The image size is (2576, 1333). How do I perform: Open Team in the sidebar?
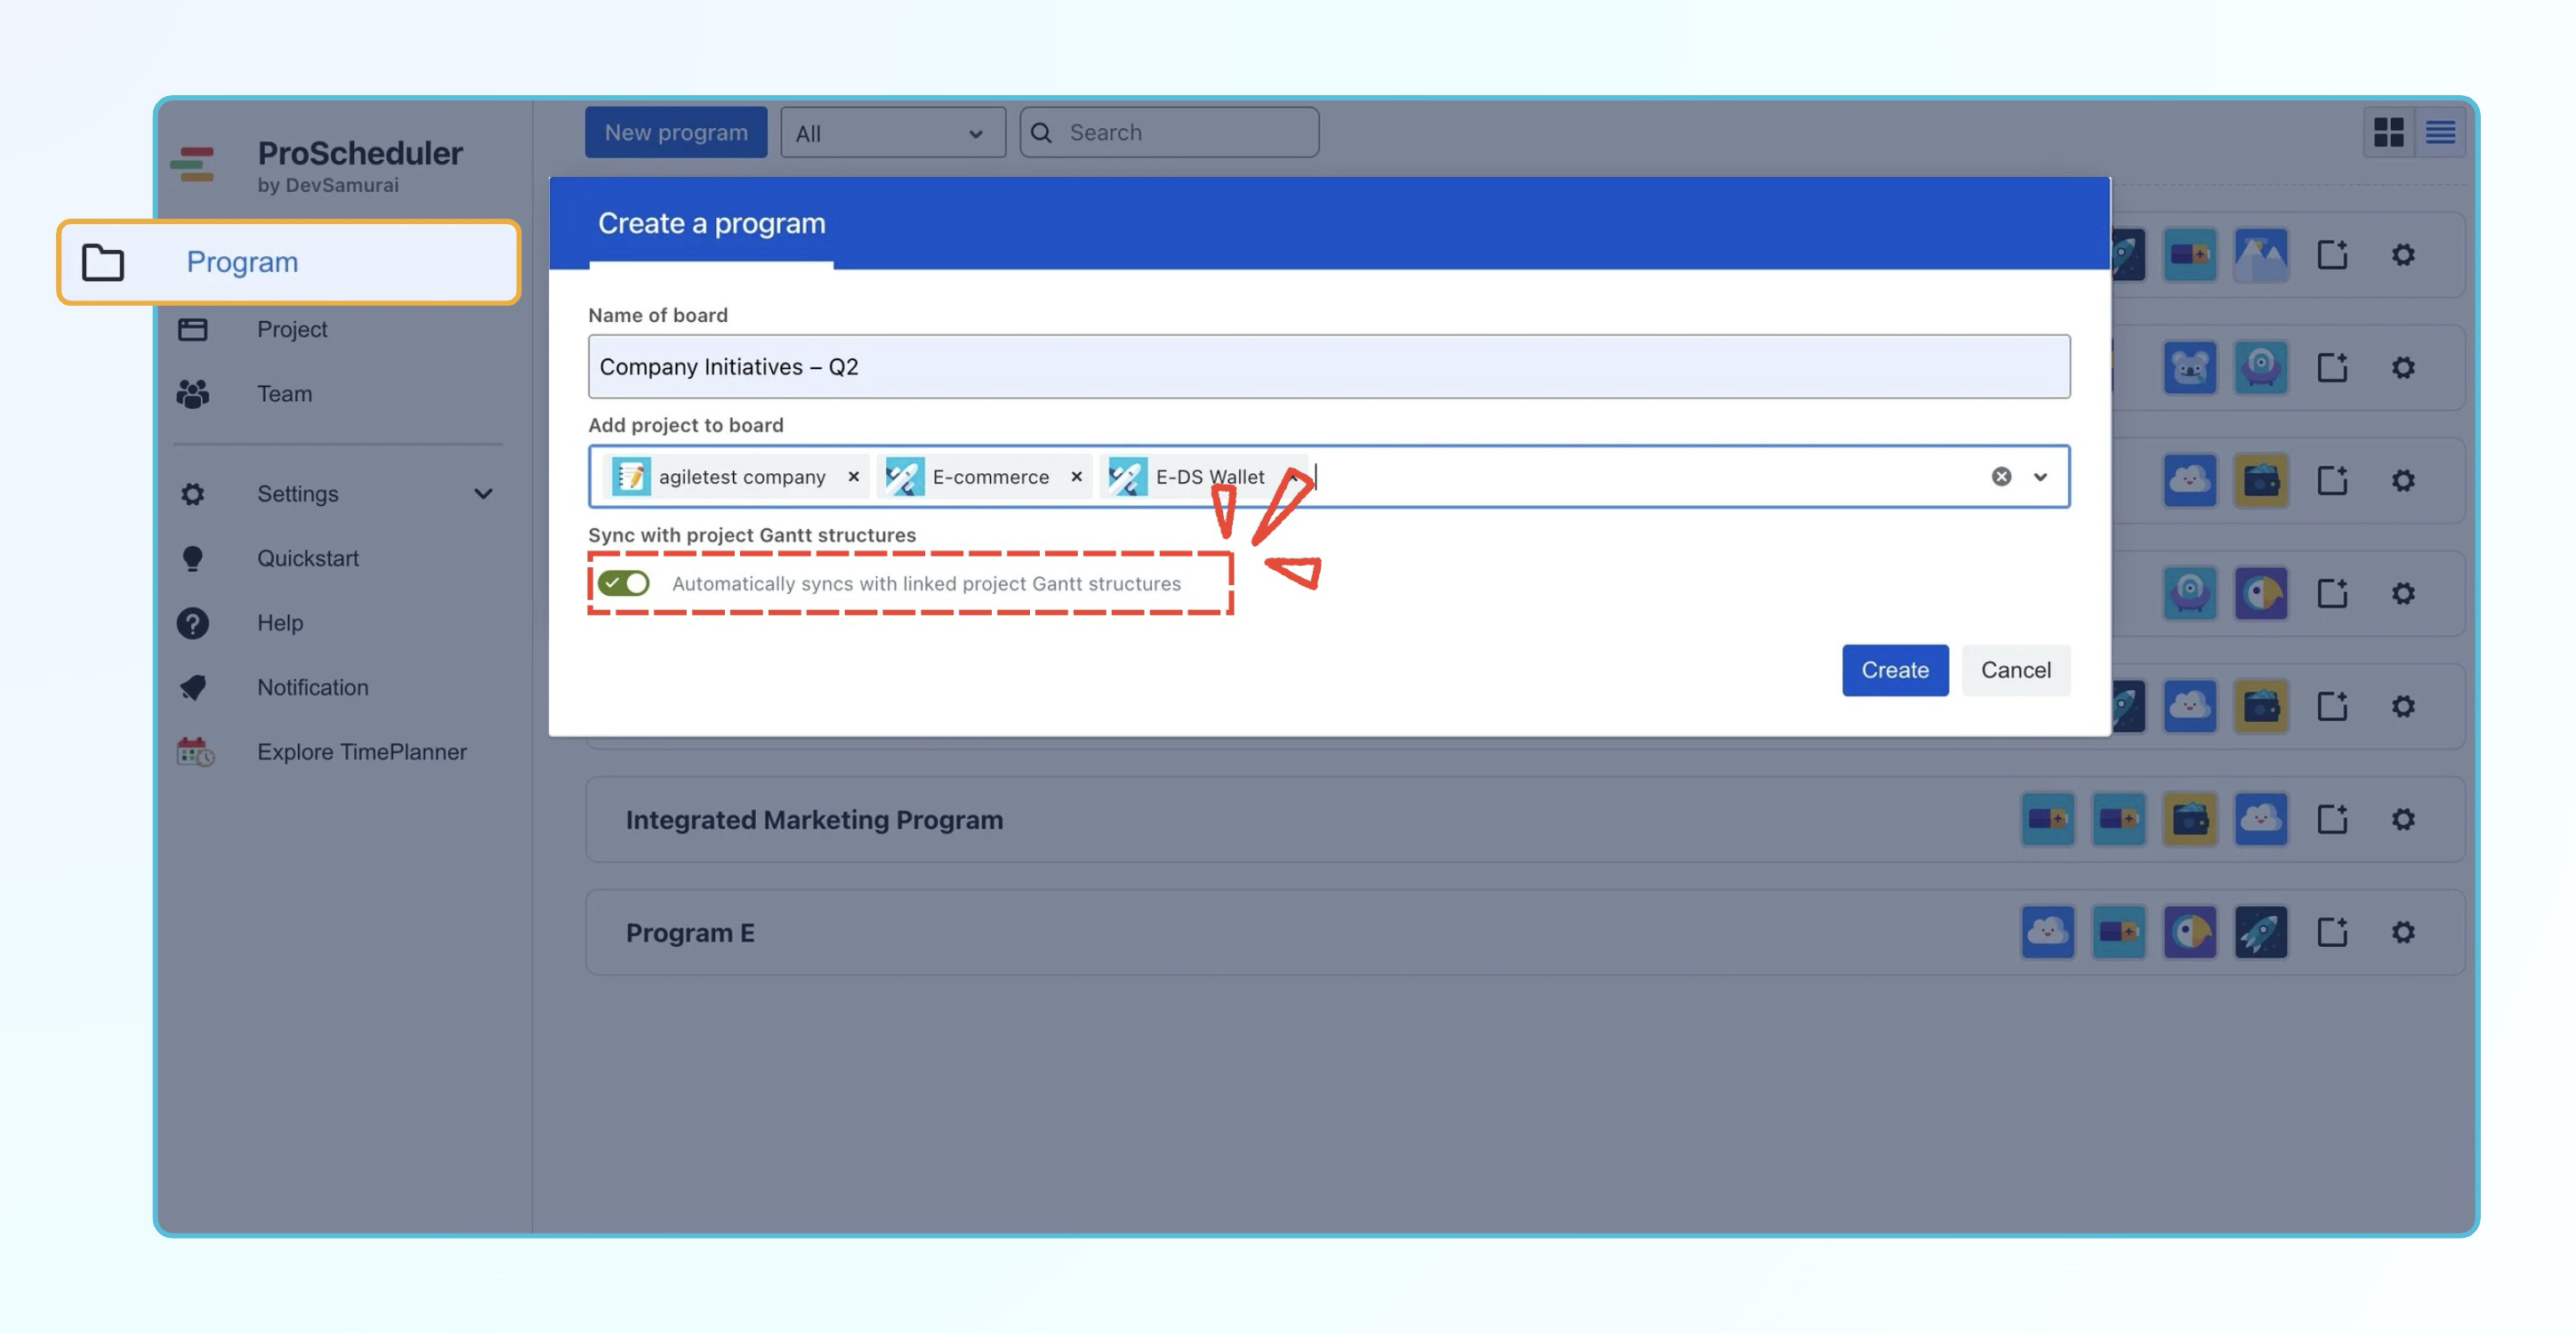[x=284, y=393]
